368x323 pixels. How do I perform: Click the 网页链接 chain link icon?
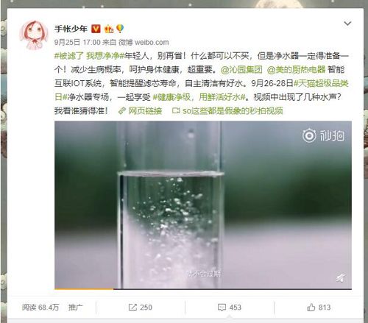click(x=122, y=111)
